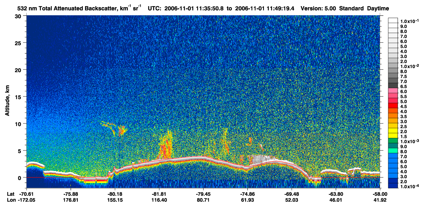Click the latitude value -58.00
422x216 pixels.
click(x=380, y=194)
